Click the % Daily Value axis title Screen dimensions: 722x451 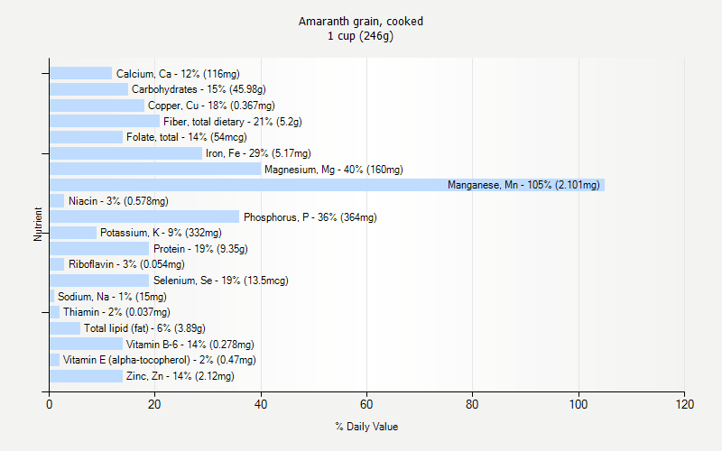click(x=366, y=427)
